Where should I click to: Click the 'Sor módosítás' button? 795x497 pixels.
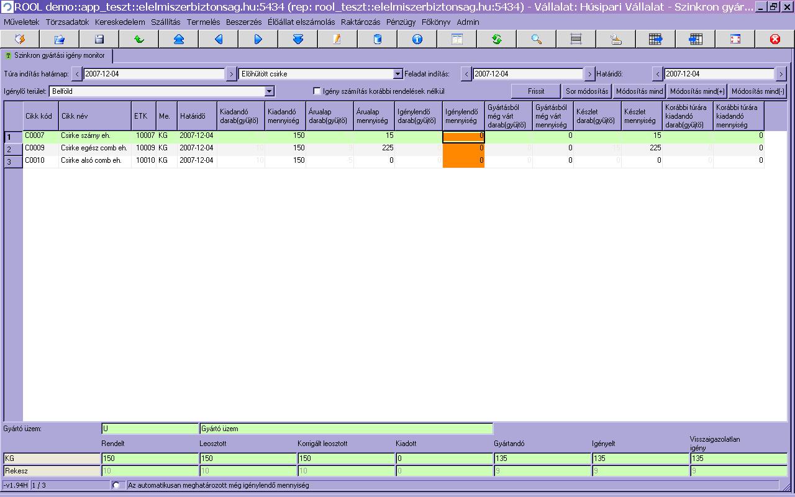pos(586,91)
